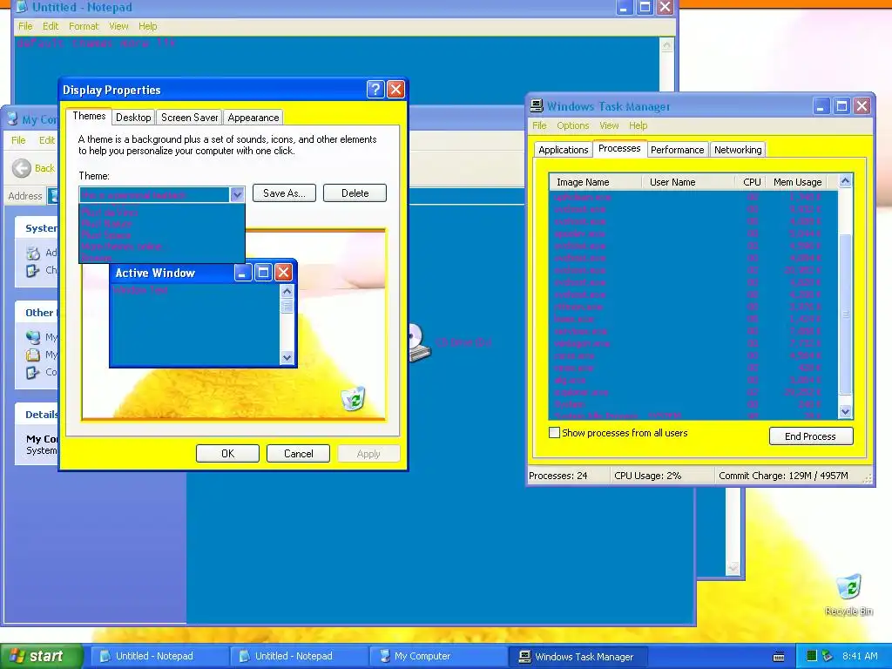This screenshot has width=892, height=669.
Task: Click the End Process button
Action: pyautogui.click(x=811, y=436)
